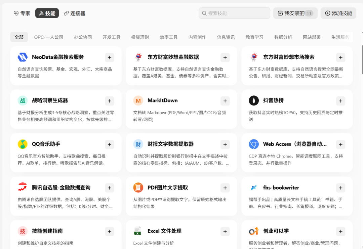Screen dimensions: 363x249
Task: Add 东方财富妙想金融数据 via its plus icon
Action: coord(225,57)
